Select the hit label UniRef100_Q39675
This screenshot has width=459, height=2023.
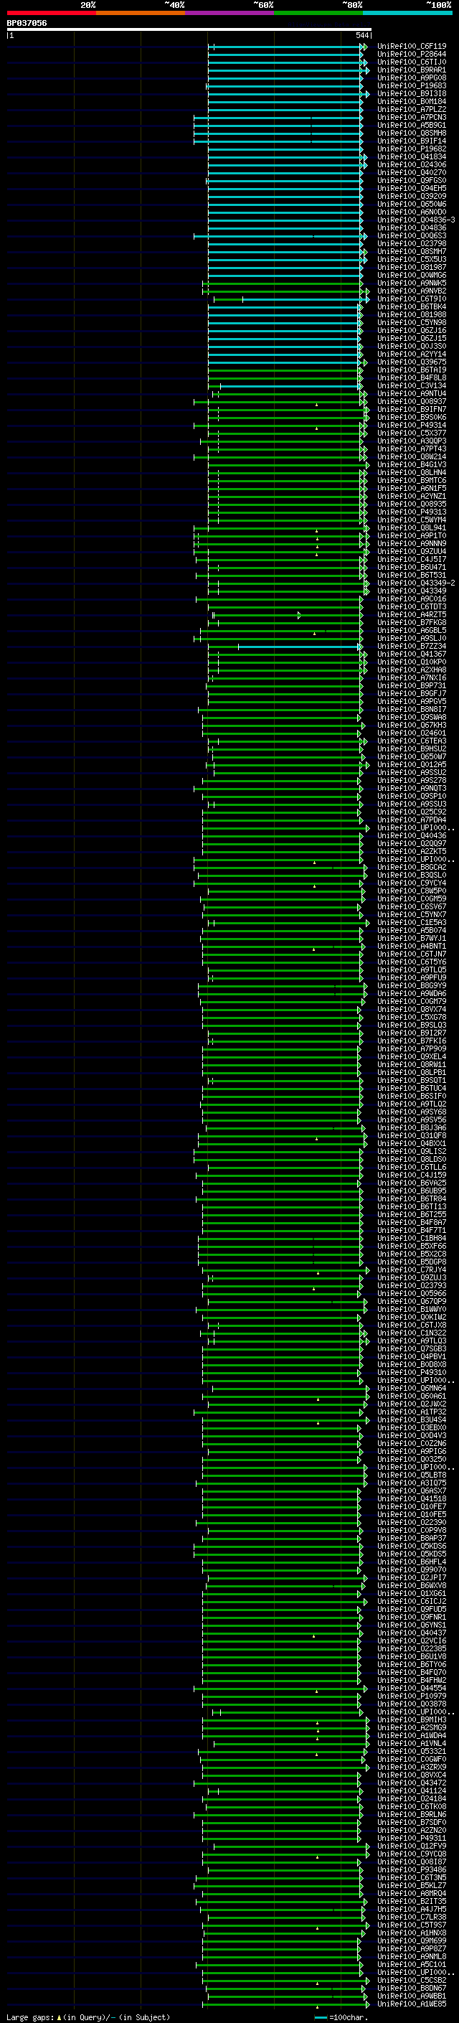(411, 362)
